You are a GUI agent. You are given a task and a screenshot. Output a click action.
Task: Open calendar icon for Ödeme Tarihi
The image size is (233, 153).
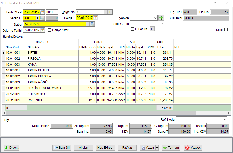[x=43, y=30]
